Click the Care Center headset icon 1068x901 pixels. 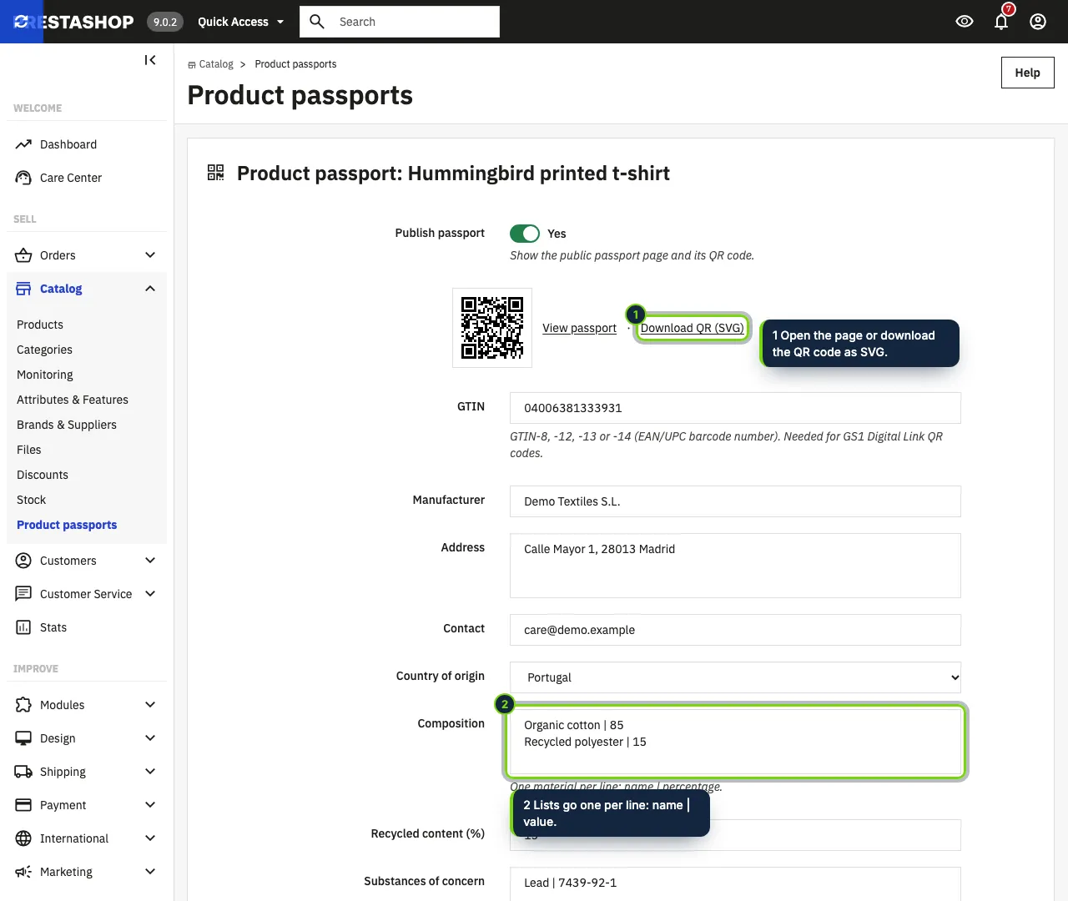coord(23,178)
